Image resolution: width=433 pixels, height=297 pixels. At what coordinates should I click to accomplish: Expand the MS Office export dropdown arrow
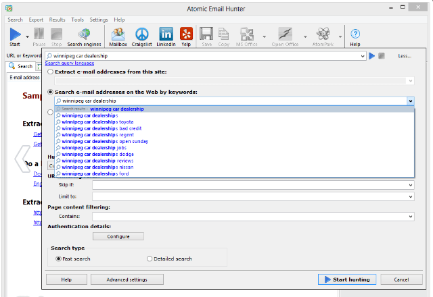click(265, 36)
